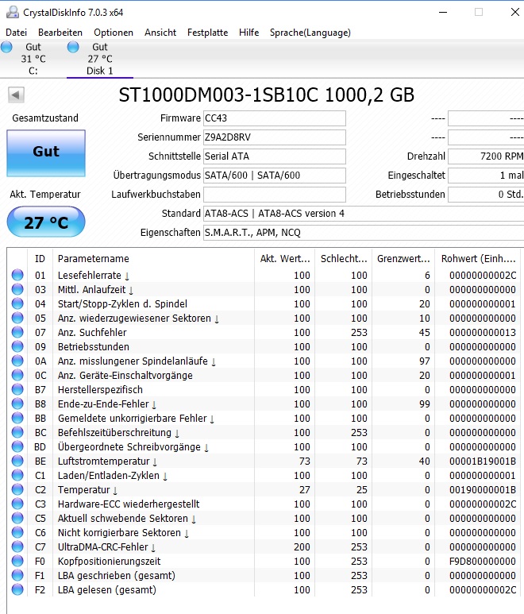Image resolution: width=524 pixels, height=614 pixels.
Task: Click the Übertragungsmodus field SATA/600
Action: (275, 176)
